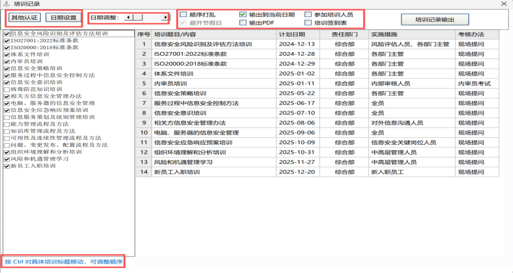Click the 培训记录 window title icon

click(6, 3)
